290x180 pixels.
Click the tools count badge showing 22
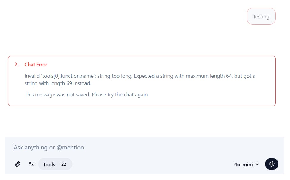click(x=64, y=164)
